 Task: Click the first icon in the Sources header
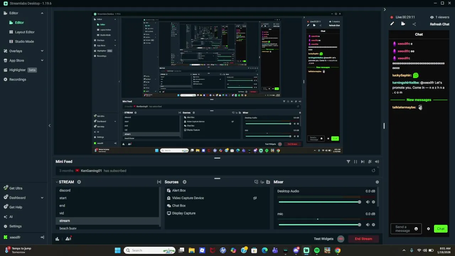256,182
